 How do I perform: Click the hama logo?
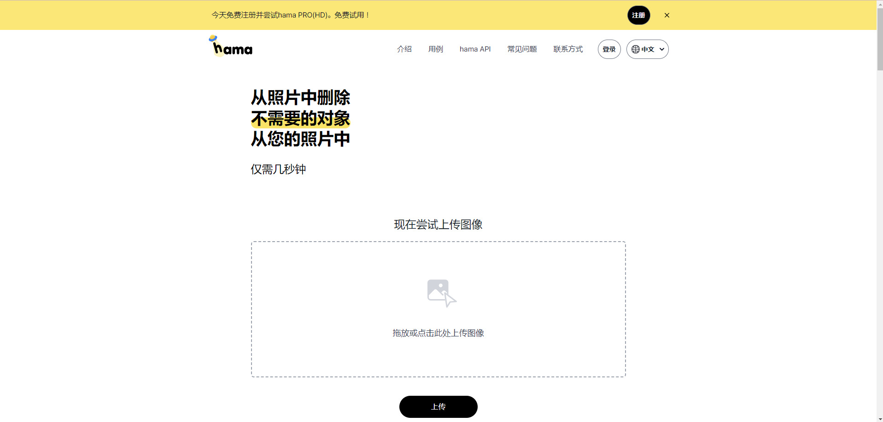231,46
